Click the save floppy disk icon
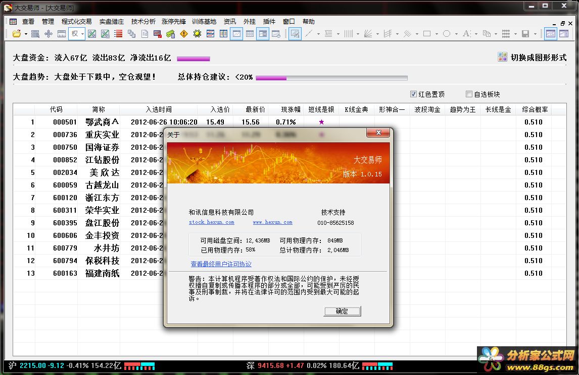 pyautogui.click(x=525, y=34)
